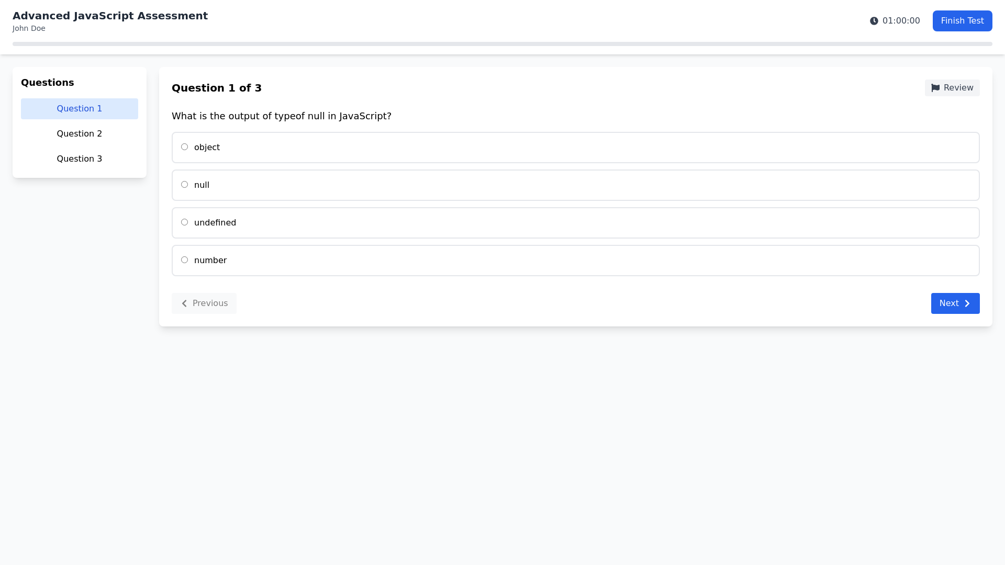Click the flag icon on the Review button
Image resolution: width=1005 pixels, height=565 pixels.
point(935,88)
